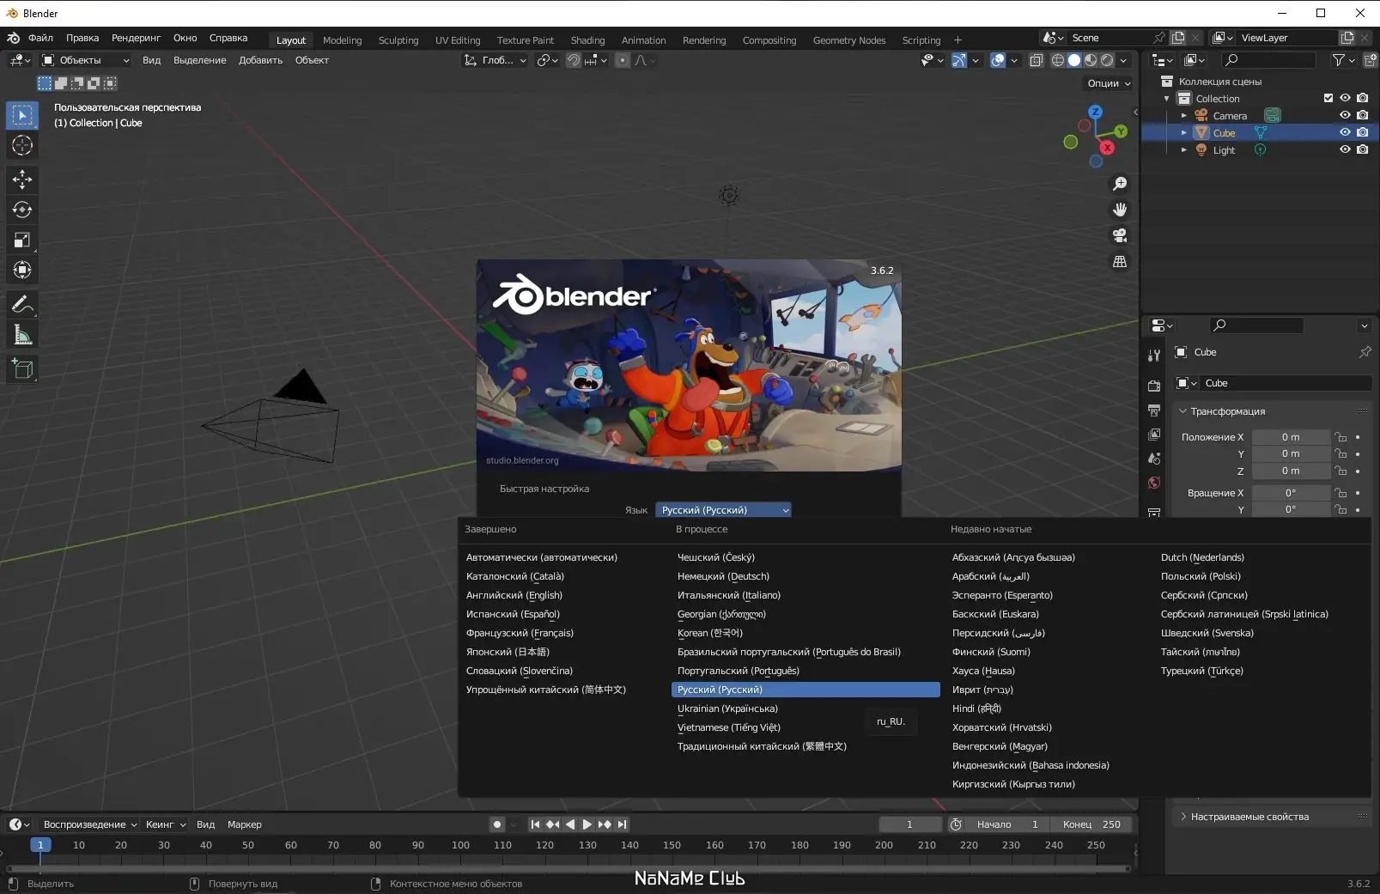Activate the Annotate pencil tool

[x=22, y=305]
